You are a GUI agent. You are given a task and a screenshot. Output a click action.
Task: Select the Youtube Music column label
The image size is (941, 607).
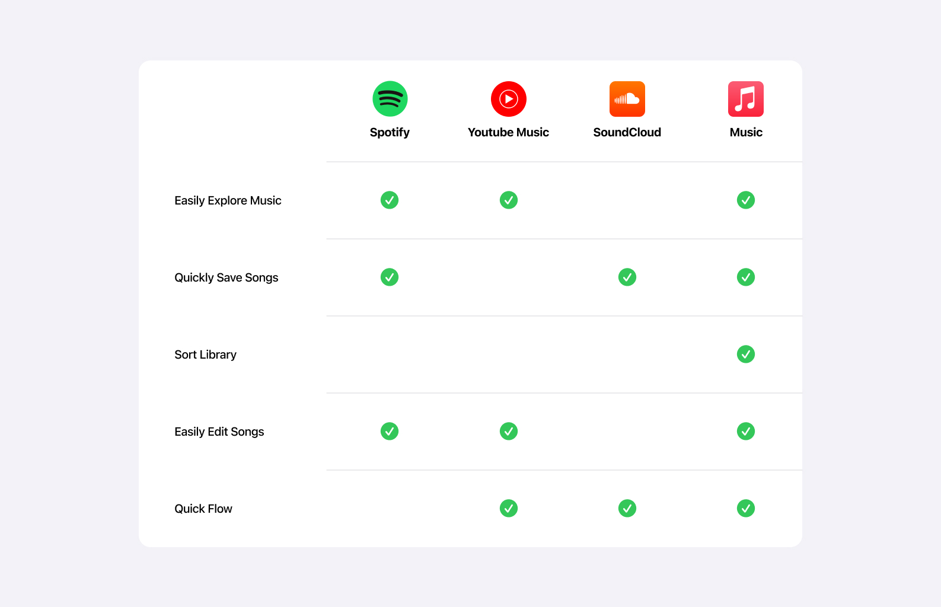[508, 132]
